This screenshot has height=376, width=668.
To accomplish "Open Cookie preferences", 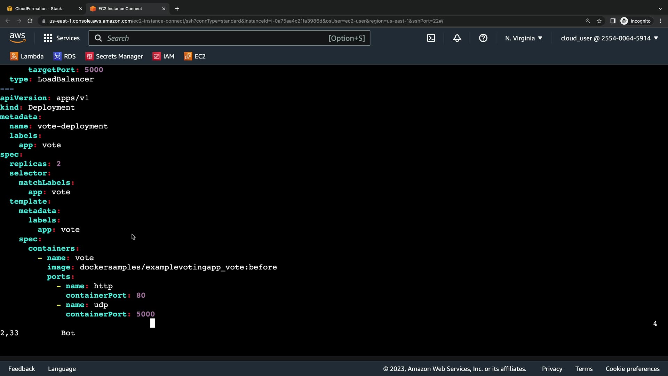I will (632, 369).
